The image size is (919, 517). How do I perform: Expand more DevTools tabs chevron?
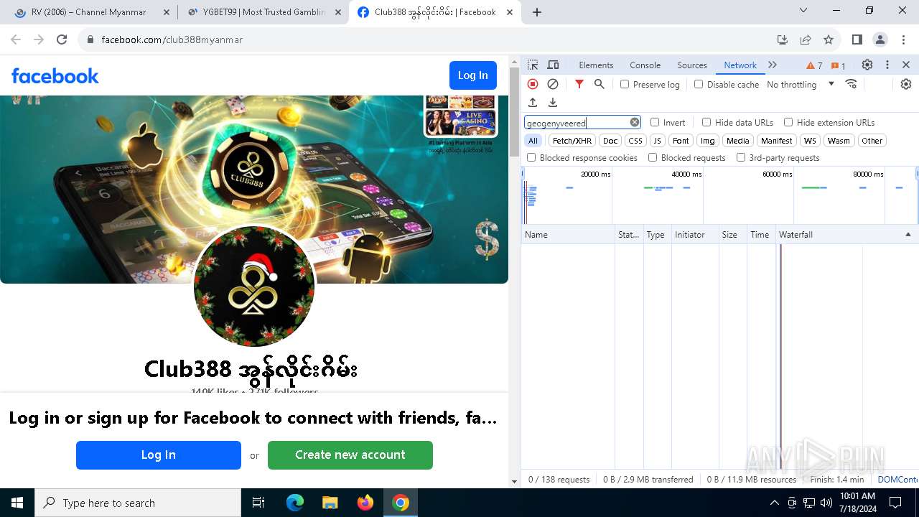point(773,65)
